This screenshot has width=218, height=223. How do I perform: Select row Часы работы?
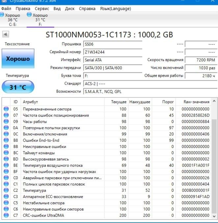pos(107,122)
